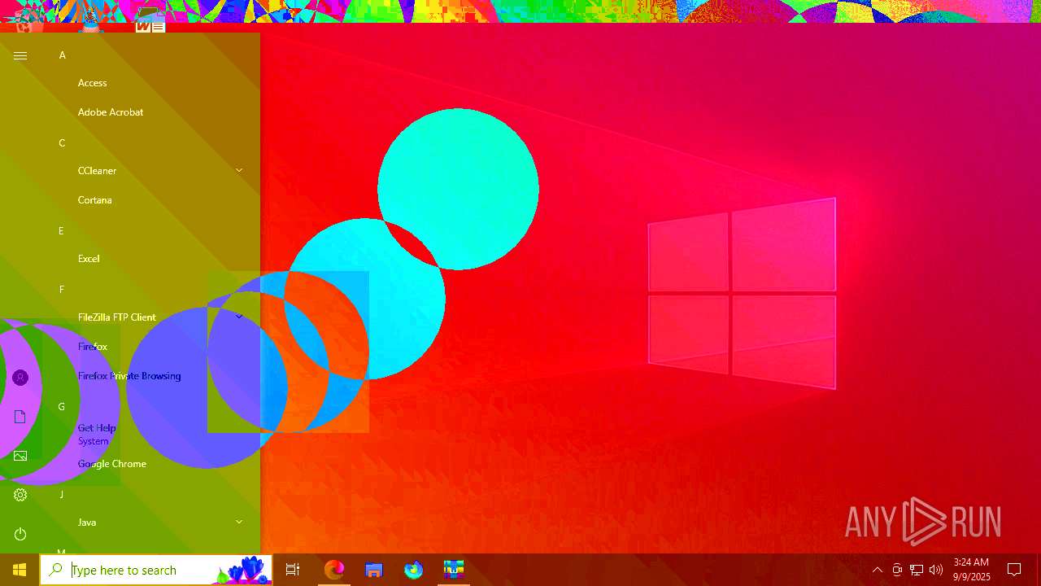Open the volume control tray icon
The width and height of the screenshot is (1041, 586).
coord(936,570)
